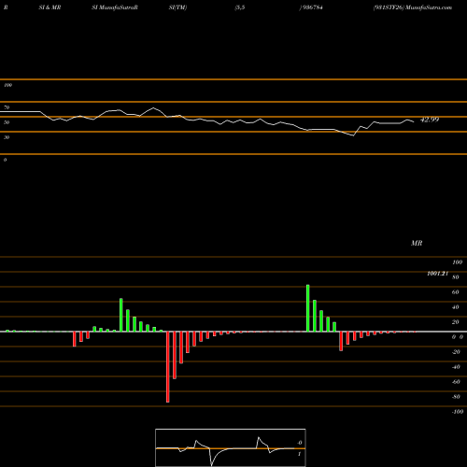Screen dimensions: 467x467
Task: Click the 1001.21 value label
Action: coord(438,274)
